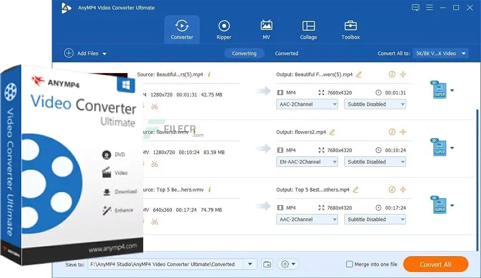Rename output Beautiful F...wers(5).mp4 with pencil icon
This screenshot has height=278, width=481.
click(358, 75)
